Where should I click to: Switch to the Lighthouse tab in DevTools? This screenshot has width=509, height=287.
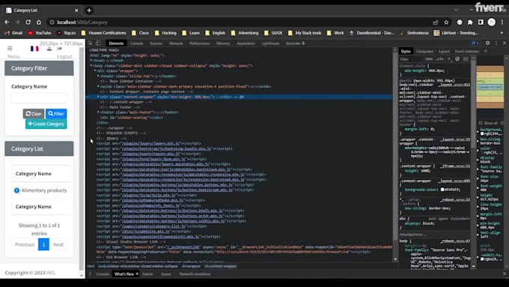(270, 43)
